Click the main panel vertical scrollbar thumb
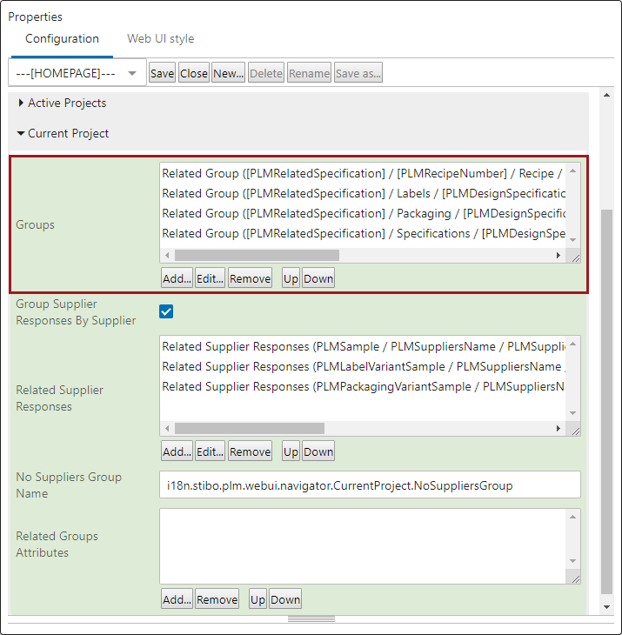622x635 pixels. click(606, 401)
